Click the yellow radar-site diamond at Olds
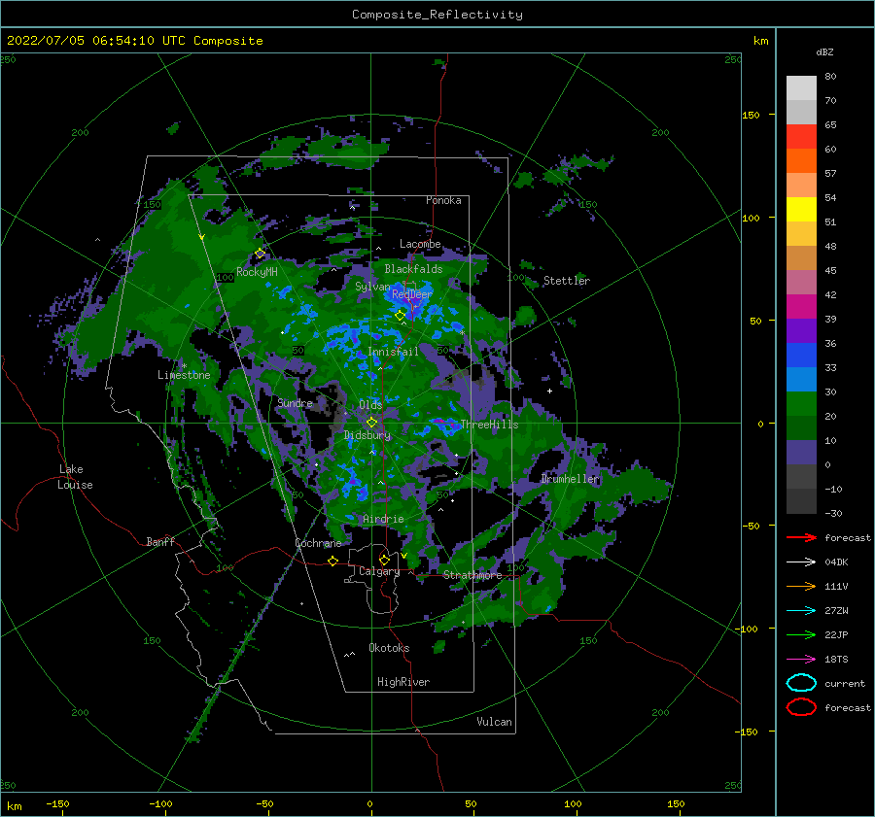Screen dimensions: 875x817 pos(371,423)
